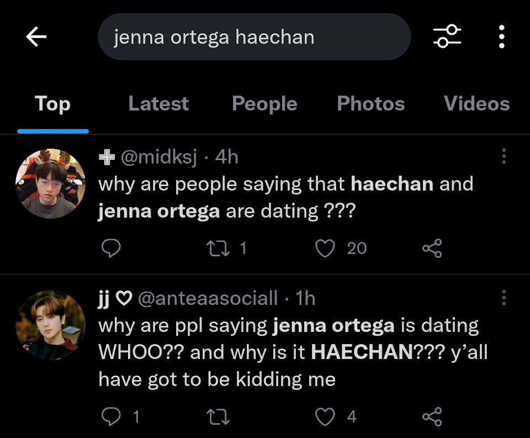Like the @anteaasociall tweet

pyautogui.click(x=325, y=416)
